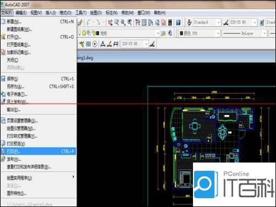Open the Modify (M) menu
The width and height of the screenshot is (276, 207).
pos(128,13)
